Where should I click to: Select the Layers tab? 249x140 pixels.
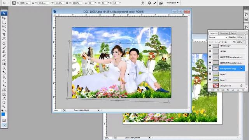[x=214, y=33]
